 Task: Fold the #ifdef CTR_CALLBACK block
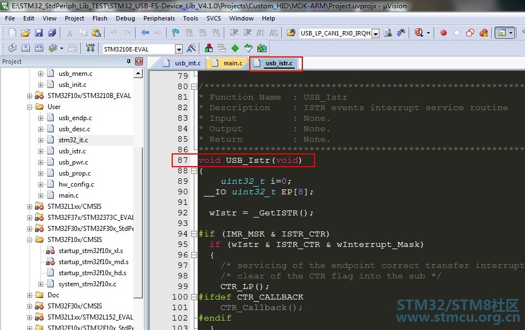pyautogui.click(x=193, y=297)
